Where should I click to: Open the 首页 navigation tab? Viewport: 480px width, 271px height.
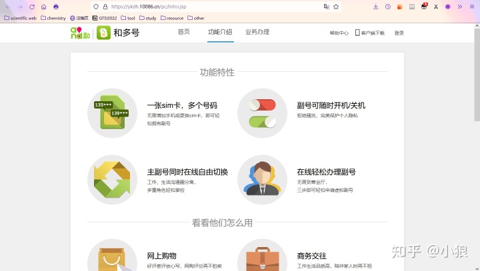(x=183, y=32)
